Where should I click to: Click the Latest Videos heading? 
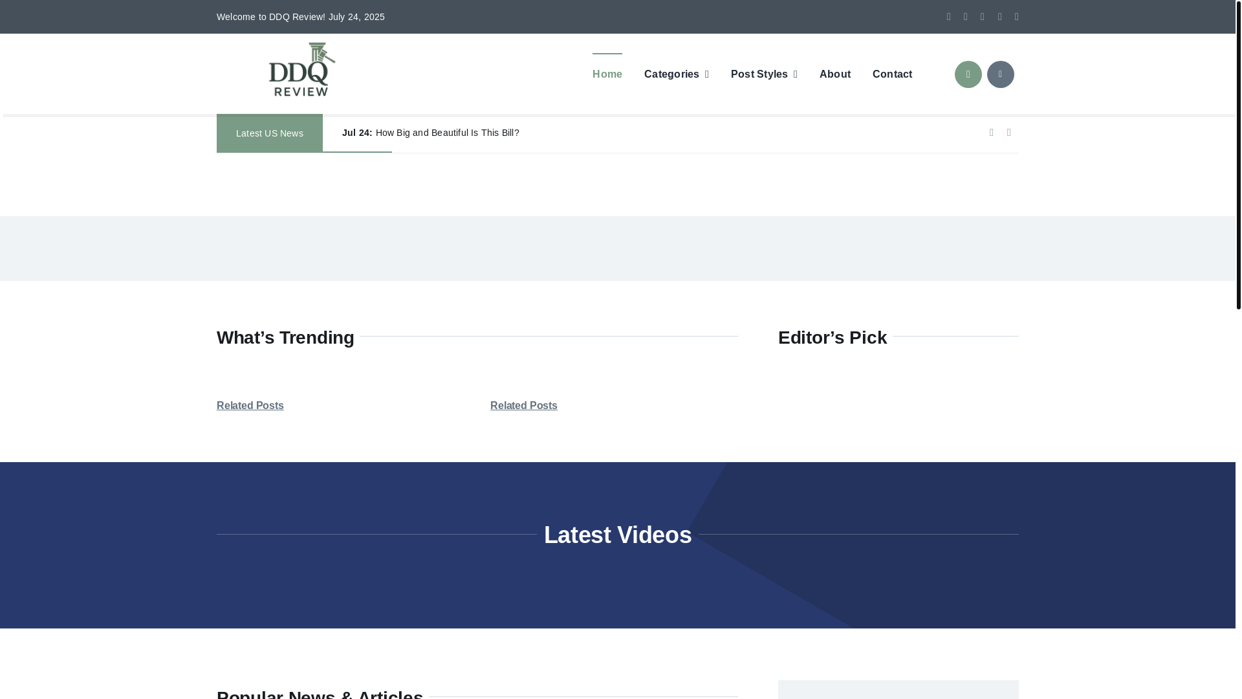[617, 535]
